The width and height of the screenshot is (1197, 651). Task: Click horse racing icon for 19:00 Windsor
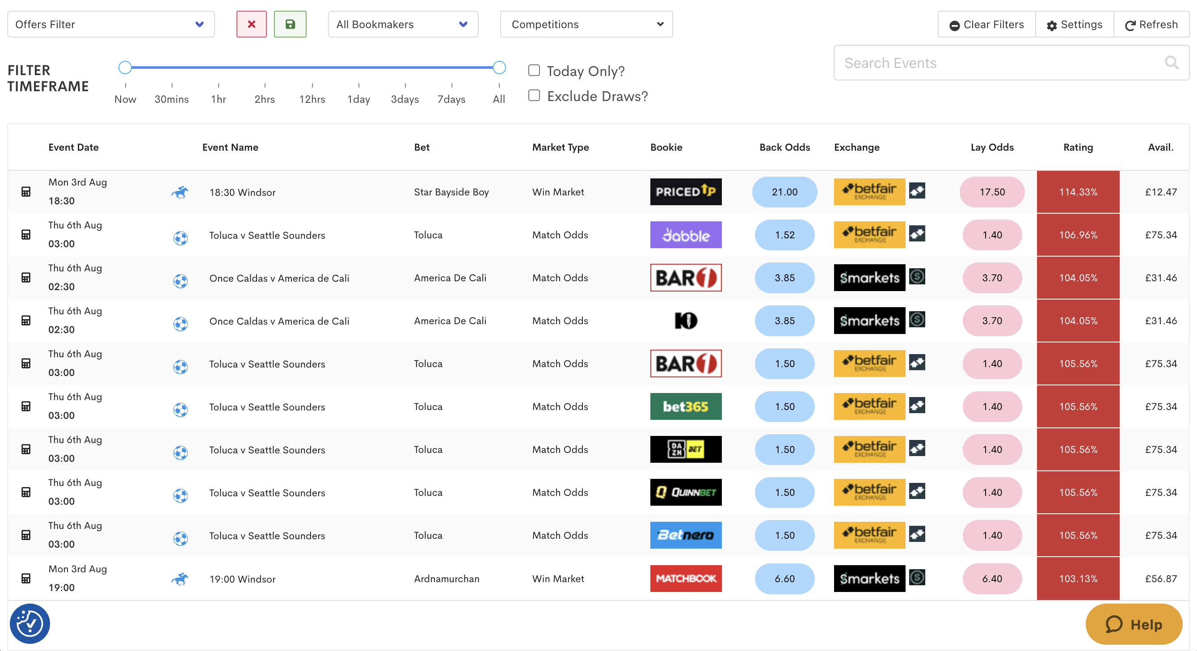tap(180, 579)
